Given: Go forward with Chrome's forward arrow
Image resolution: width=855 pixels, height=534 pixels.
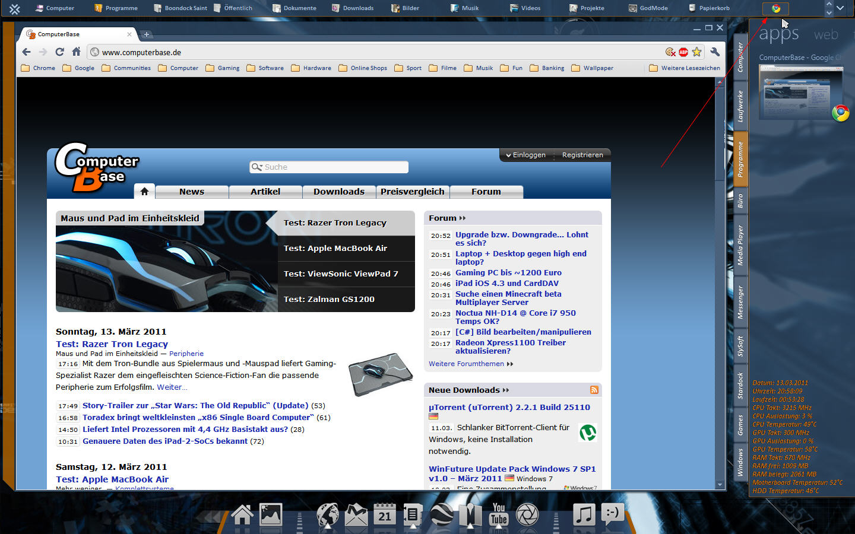Looking at the screenshot, I should 43,52.
